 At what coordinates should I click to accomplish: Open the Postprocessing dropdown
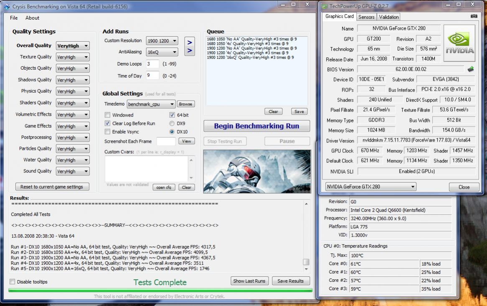pos(73,137)
